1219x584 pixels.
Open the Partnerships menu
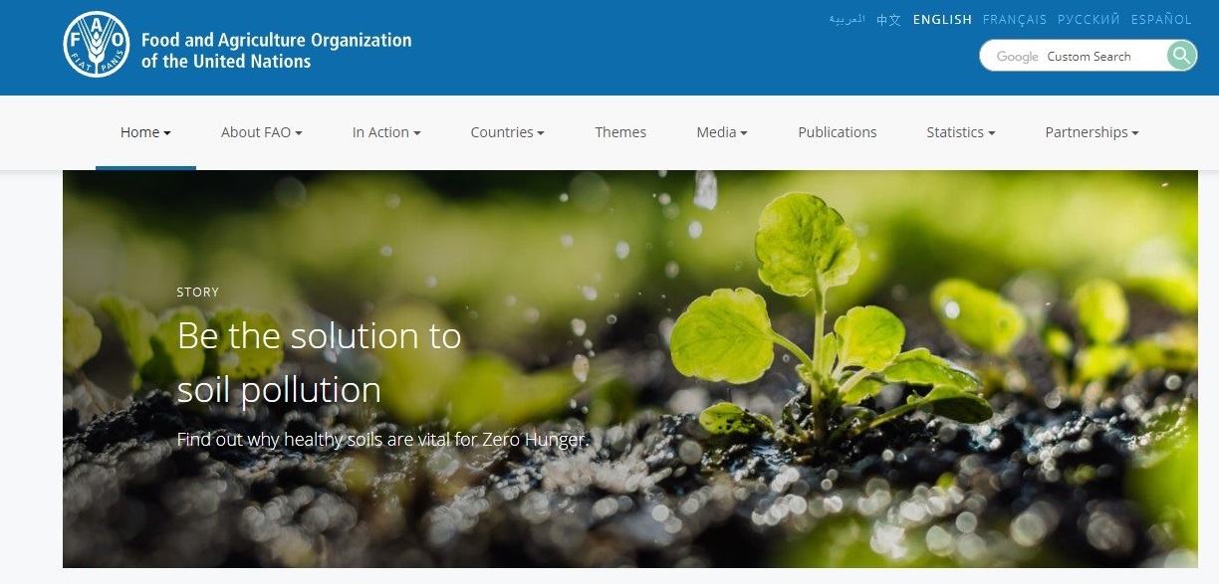pyautogui.click(x=1092, y=132)
